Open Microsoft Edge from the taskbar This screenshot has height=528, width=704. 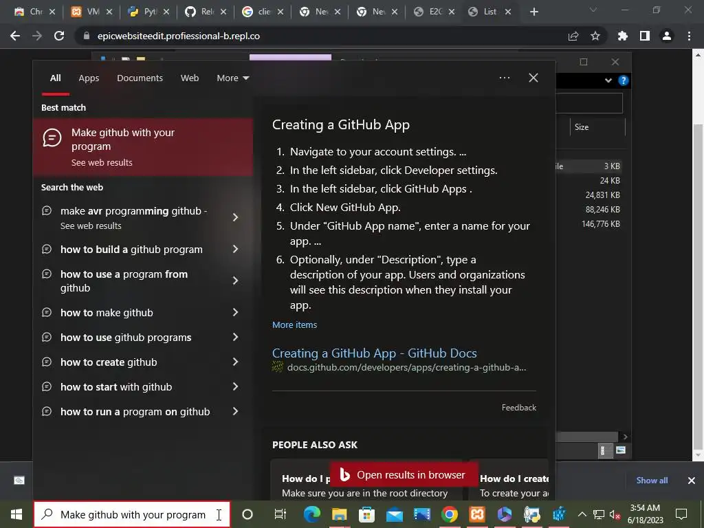tap(312, 514)
